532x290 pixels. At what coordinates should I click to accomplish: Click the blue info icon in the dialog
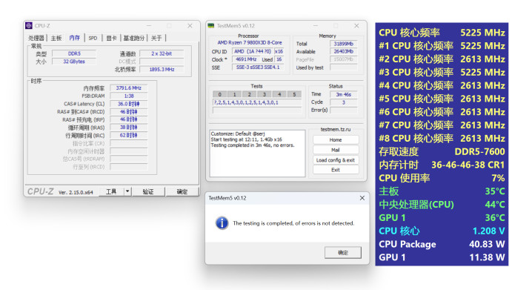(222, 223)
